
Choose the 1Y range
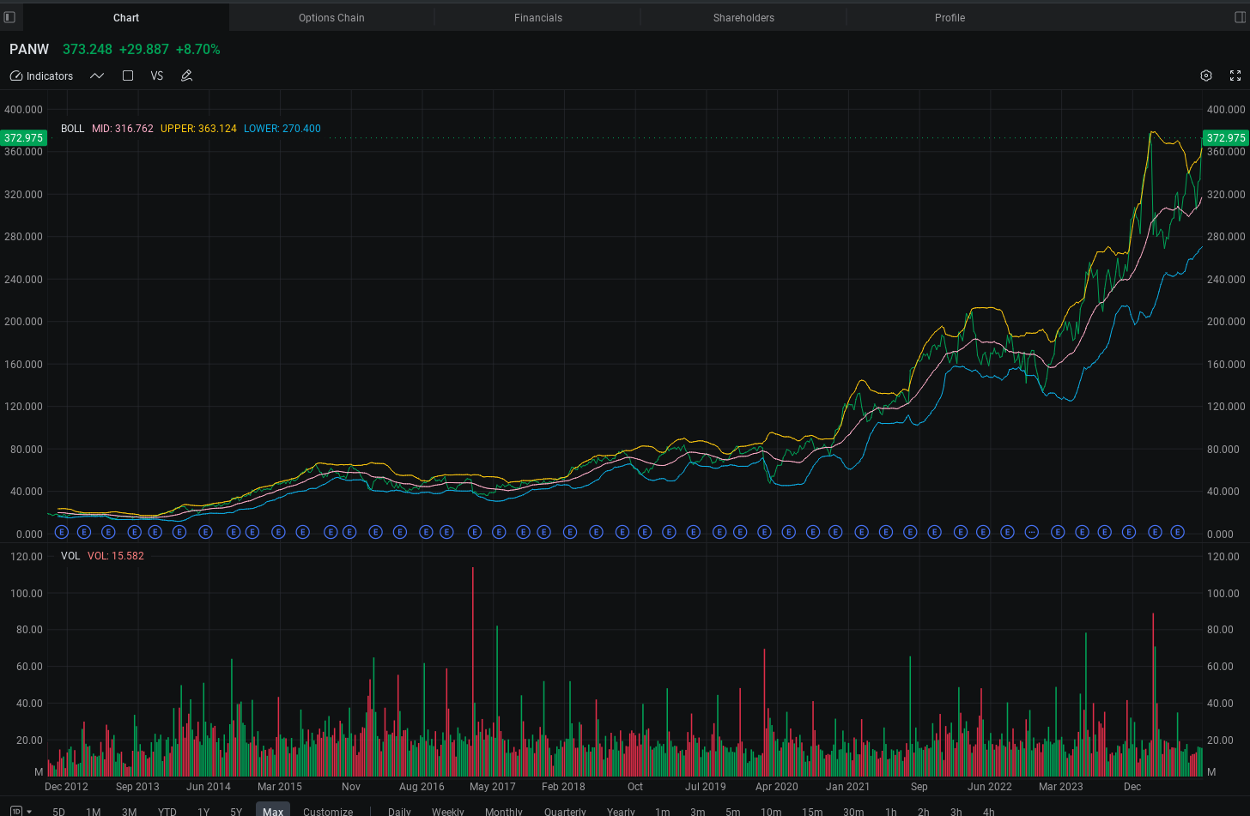203,811
